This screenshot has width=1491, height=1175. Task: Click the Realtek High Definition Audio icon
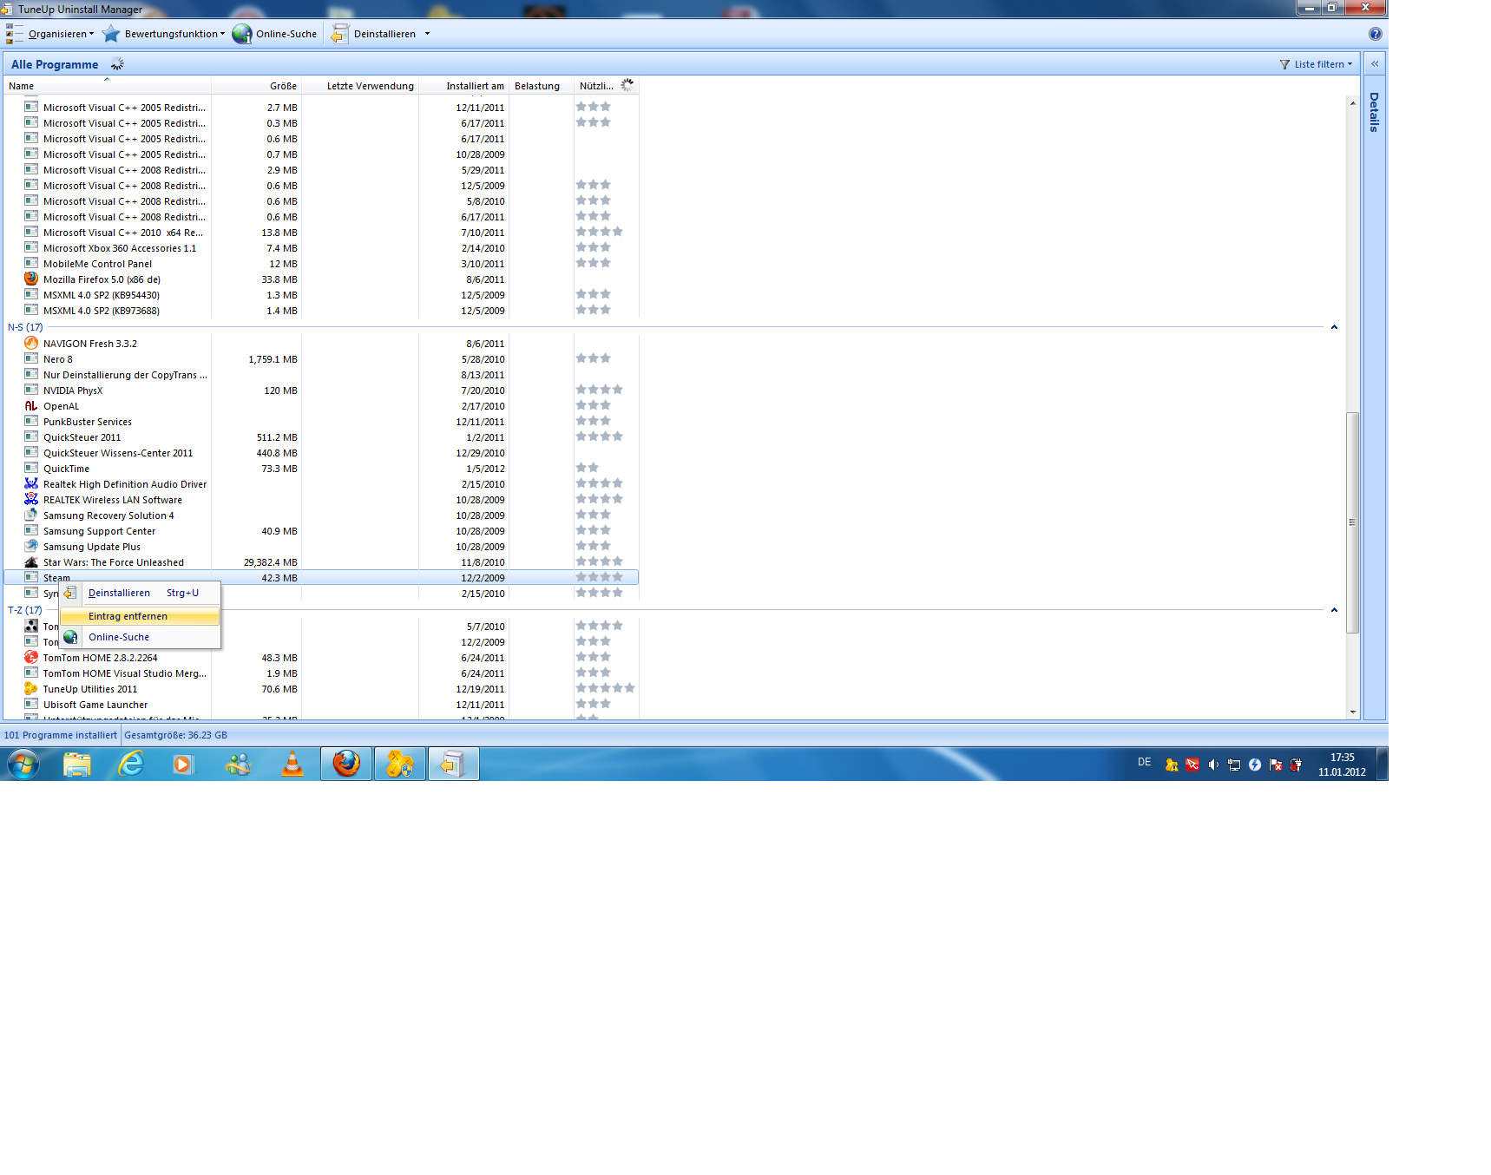pos(31,483)
